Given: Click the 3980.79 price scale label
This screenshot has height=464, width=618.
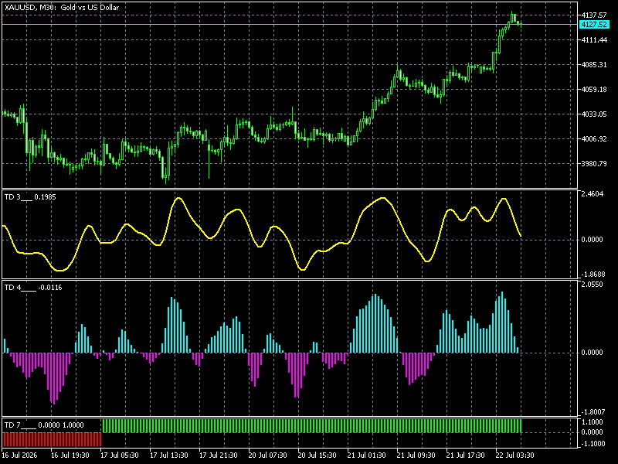Looking at the screenshot, I should tap(594, 164).
